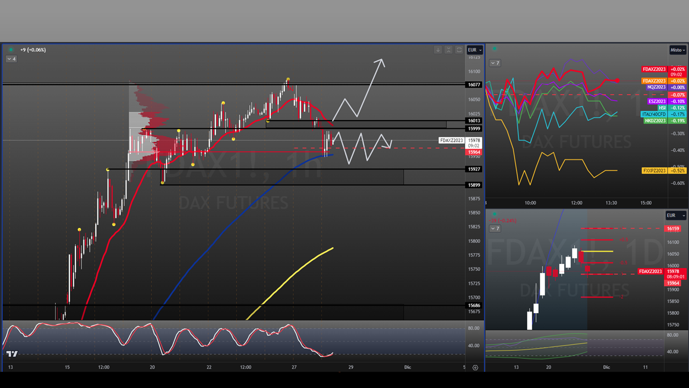Viewport: 689px width, 388px height.
Task: Click the Dic date label on main time axis
Action: [x=407, y=368]
